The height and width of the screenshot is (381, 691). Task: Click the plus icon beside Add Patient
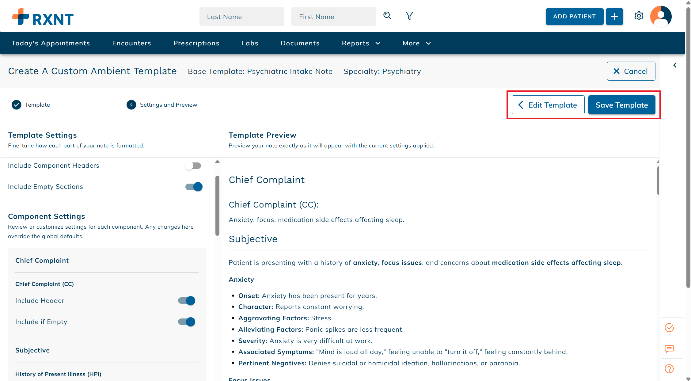coord(614,17)
